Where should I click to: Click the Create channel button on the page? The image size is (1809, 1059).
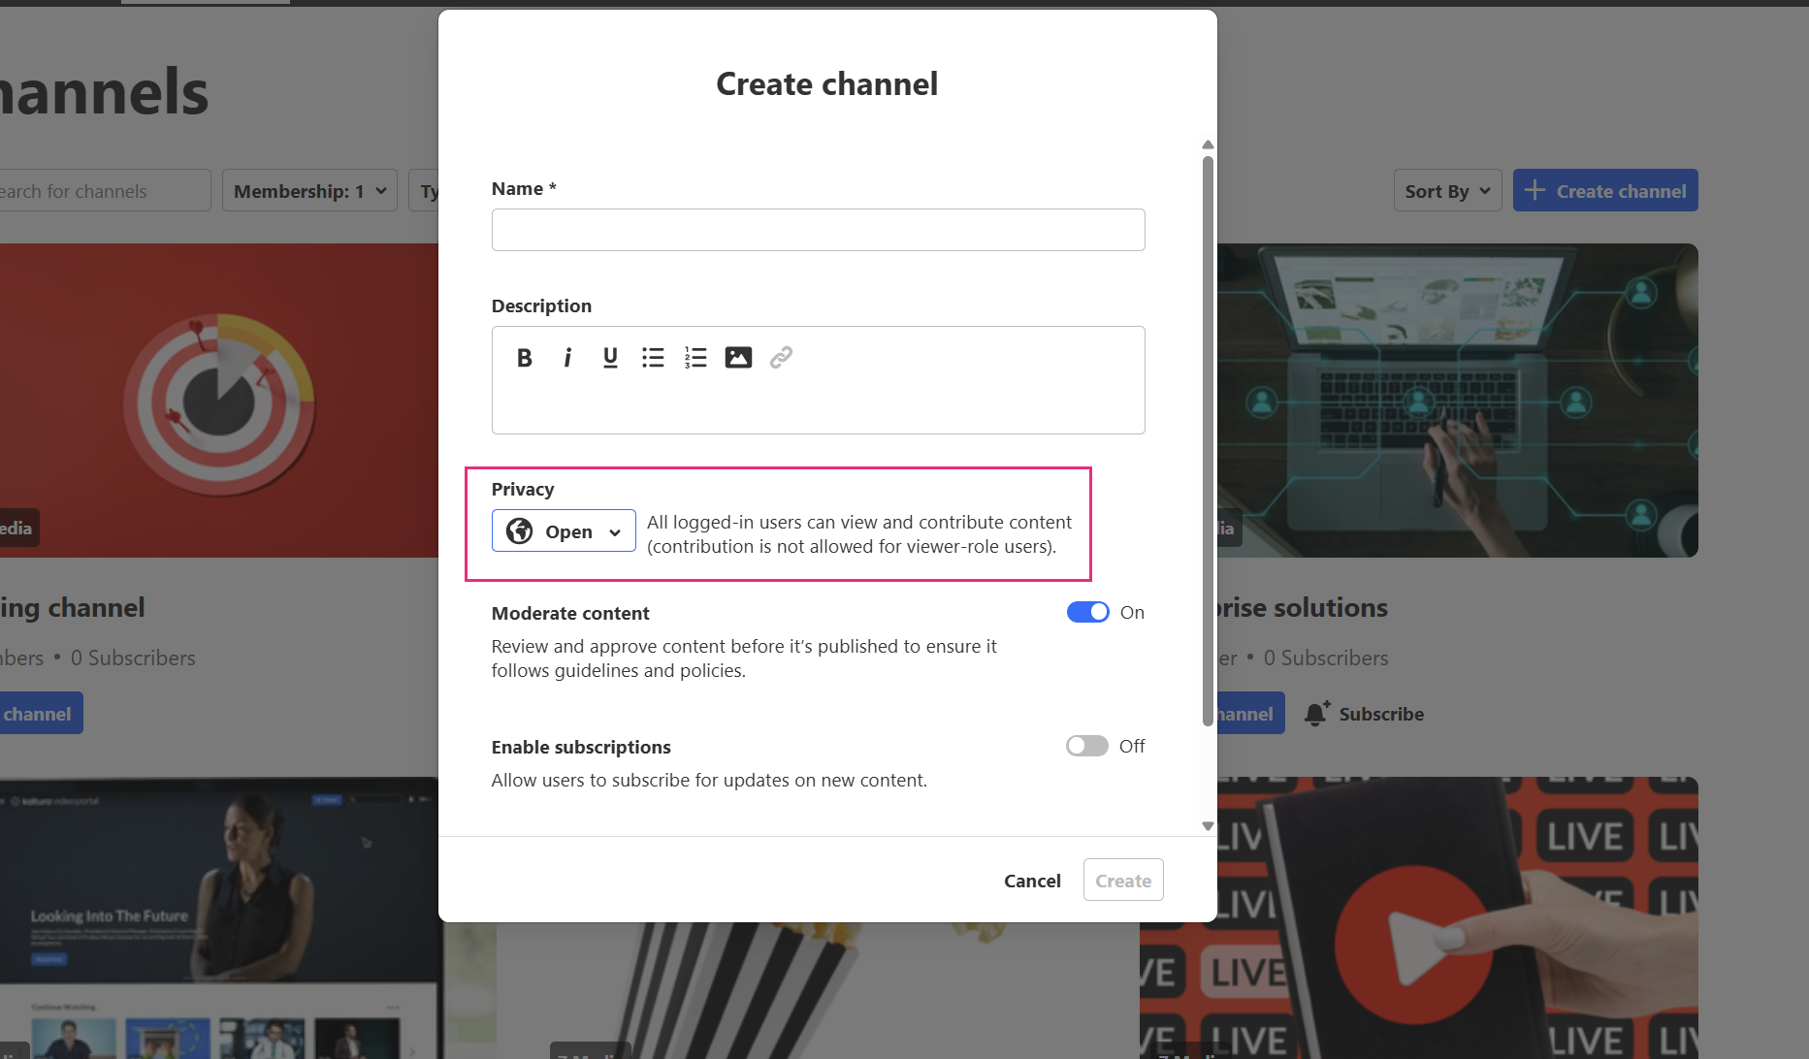pos(1605,190)
